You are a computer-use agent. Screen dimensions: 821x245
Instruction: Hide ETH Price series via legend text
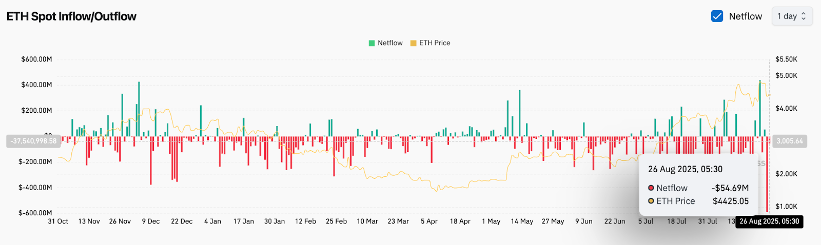[x=435, y=43]
